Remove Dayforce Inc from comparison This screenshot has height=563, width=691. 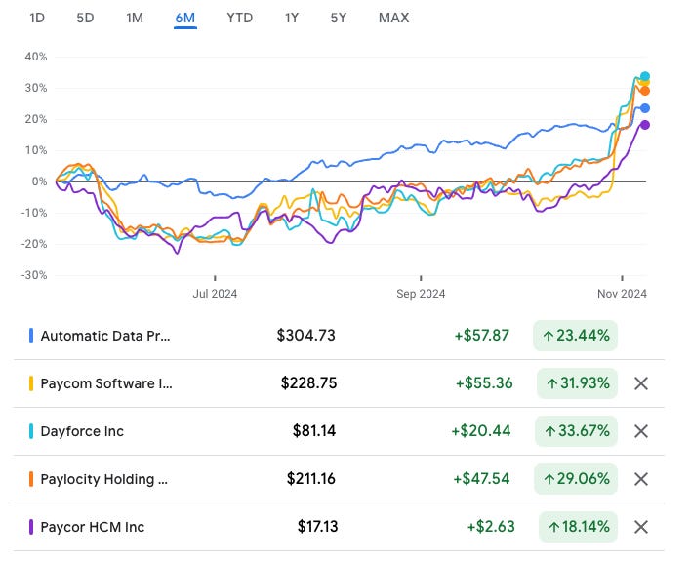641,431
